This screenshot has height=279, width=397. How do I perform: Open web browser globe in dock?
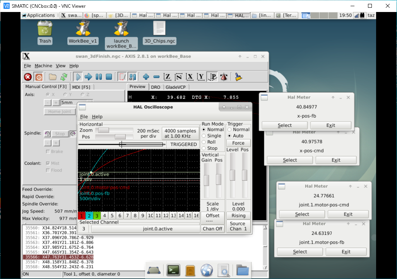tap(207, 270)
